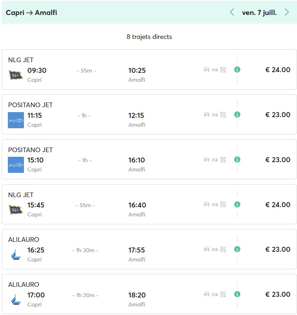Go to the previous day with left chevron
The image size is (297, 315).
[232, 12]
